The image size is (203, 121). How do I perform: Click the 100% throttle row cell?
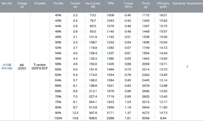click(x=58, y=118)
